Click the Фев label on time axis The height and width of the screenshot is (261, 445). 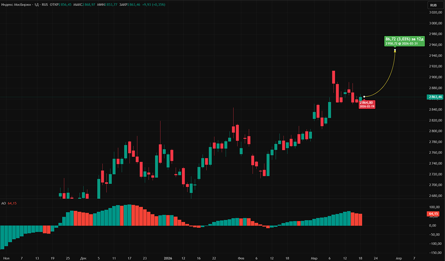(241, 258)
